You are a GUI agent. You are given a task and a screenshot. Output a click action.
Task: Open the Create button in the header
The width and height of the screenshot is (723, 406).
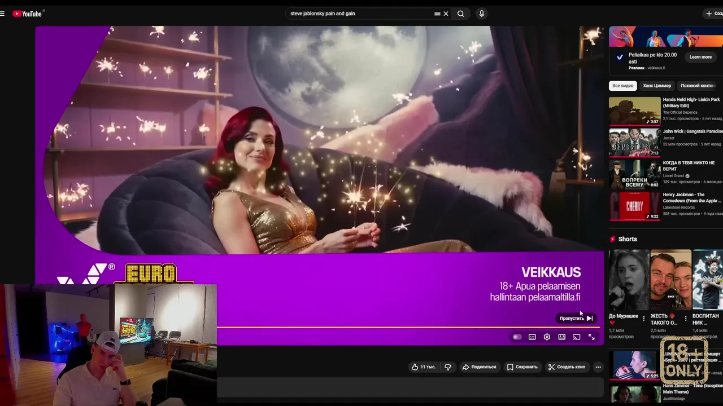[713, 14]
